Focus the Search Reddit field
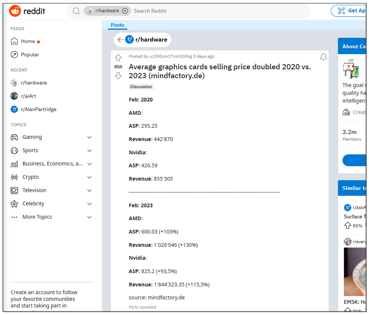Viewport: 369px width, 315px height. click(x=219, y=11)
